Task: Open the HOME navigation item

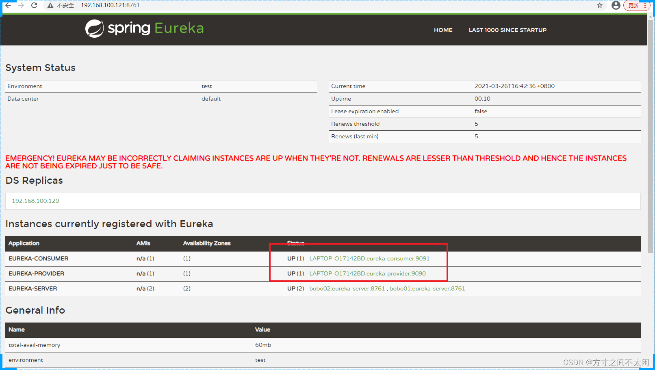Action: point(443,30)
